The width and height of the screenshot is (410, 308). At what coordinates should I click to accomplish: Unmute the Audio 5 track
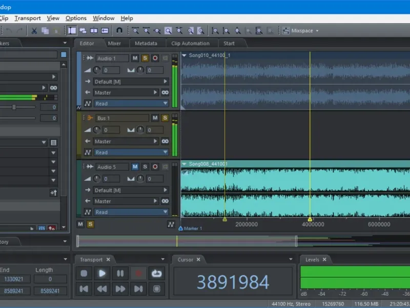(x=135, y=167)
